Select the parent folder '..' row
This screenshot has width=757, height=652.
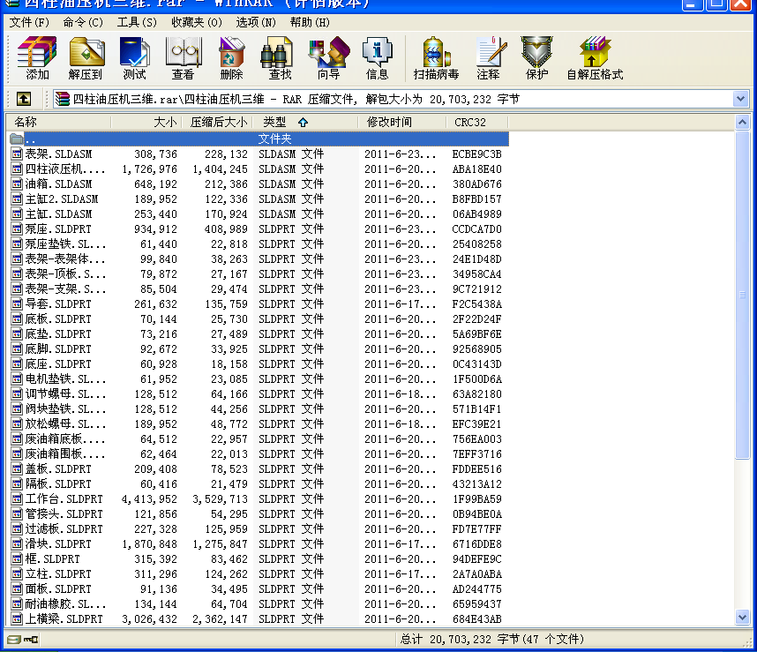coord(259,139)
